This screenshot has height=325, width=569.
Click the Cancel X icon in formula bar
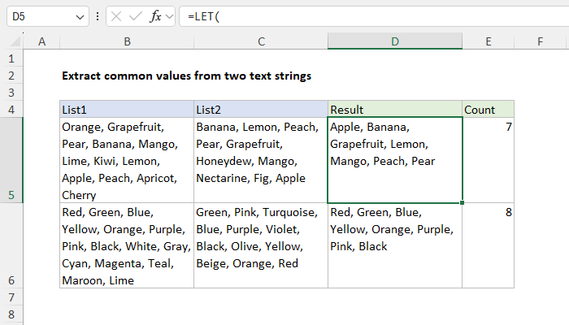pos(118,16)
